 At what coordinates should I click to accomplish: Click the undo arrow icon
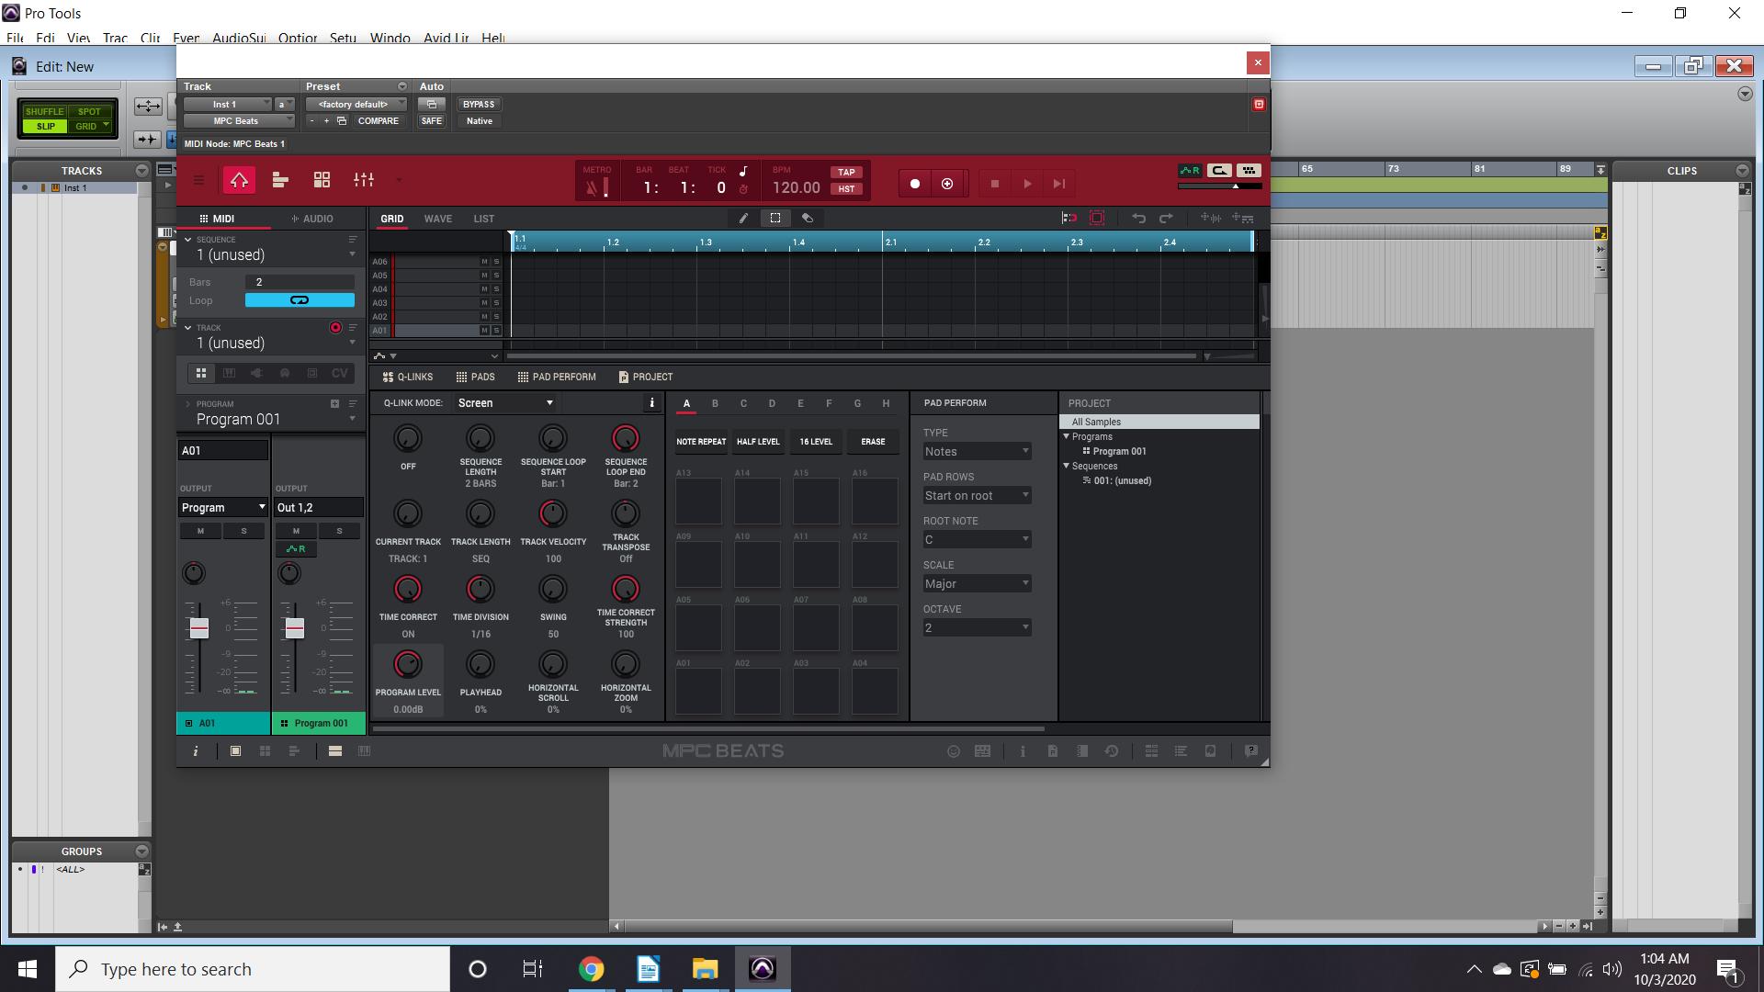(1138, 219)
